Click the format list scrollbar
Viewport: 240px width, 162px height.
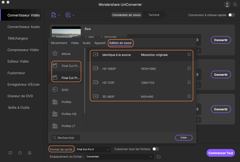[x=85, y=81]
